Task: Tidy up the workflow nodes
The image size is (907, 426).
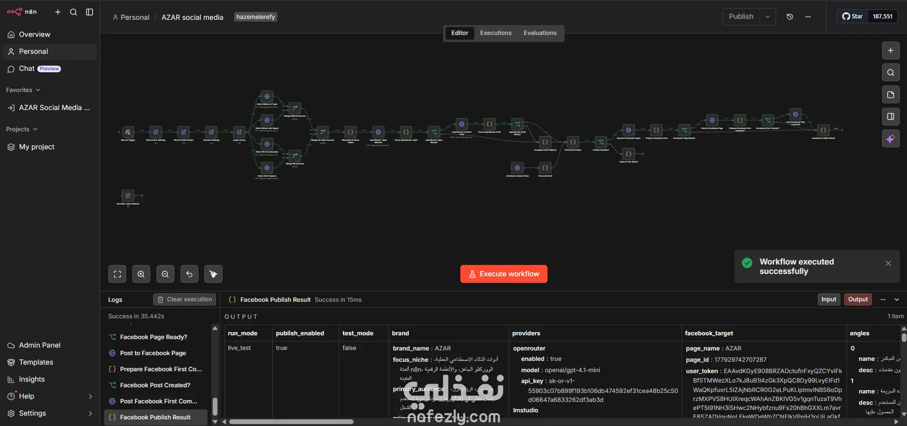Action: tap(214, 274)
